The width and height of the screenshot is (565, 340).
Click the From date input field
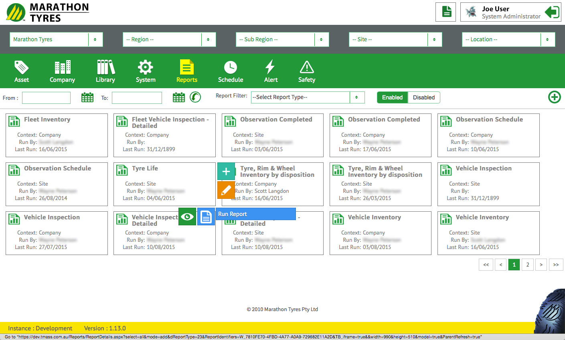click(x=46, y=98)
